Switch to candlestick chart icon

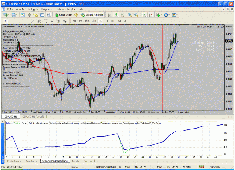click(x=116, y=15)
